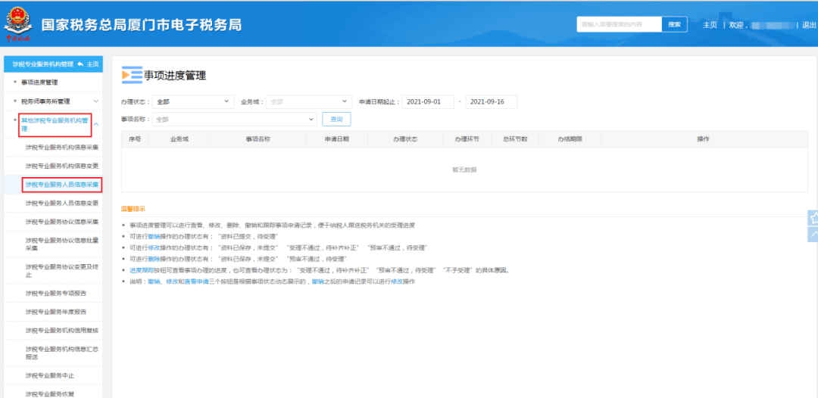Open 涉税专业服务机构信息变更 in sidebar
Viewport: 818px width, 398px height.
[61, 165]
